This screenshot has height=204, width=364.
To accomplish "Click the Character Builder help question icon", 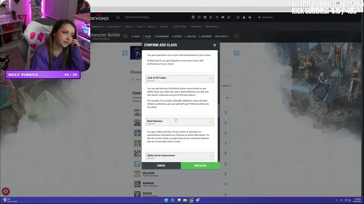I will coord(125,36).
